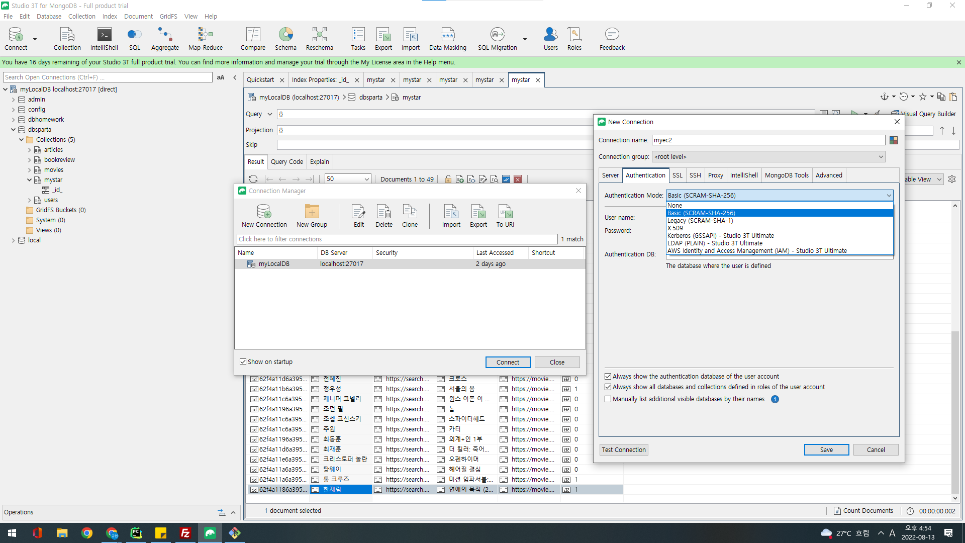The height and width of the screenshot is (543, 965).
Task: Open the Roles manager
Action: [574, 39]
